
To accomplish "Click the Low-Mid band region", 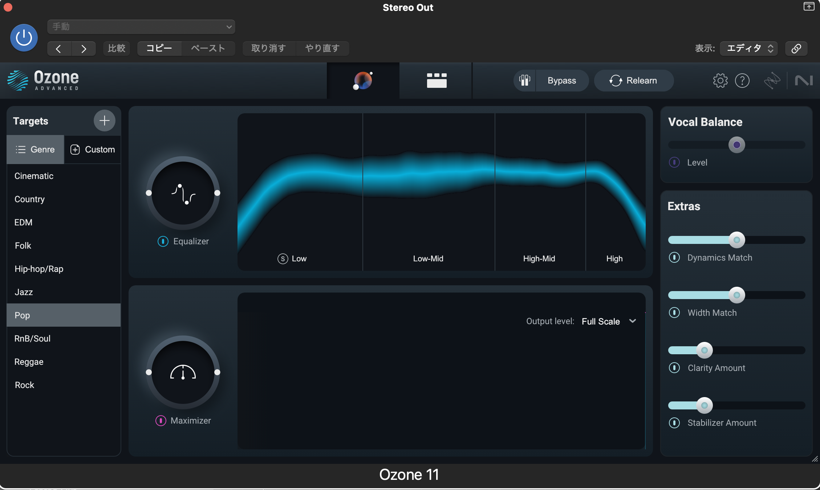I will [x=429, y=192].
